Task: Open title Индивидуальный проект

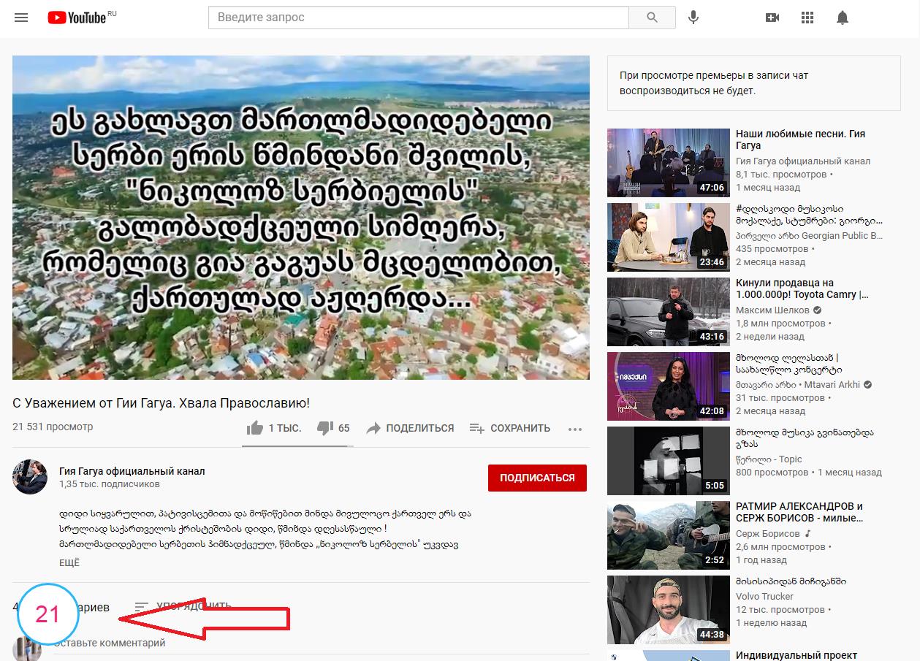Action: (797, 655)
